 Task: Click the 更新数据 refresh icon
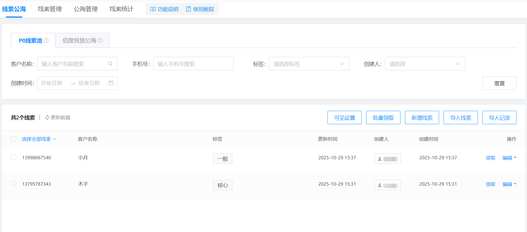pos(47,118)
